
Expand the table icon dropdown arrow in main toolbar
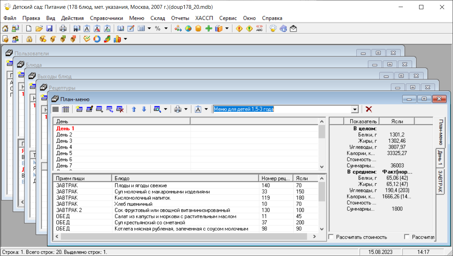point(149,29)
